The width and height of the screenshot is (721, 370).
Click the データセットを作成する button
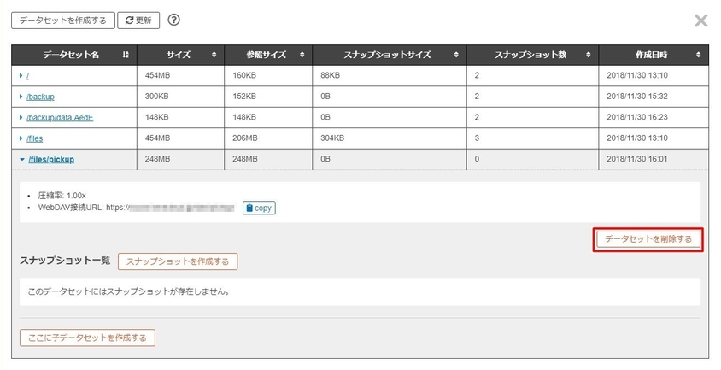(62, 20)
